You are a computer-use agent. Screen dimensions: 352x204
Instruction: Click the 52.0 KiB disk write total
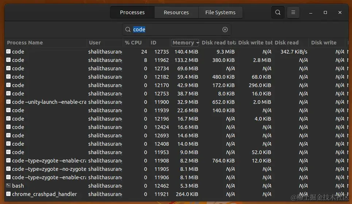[261, 152]
